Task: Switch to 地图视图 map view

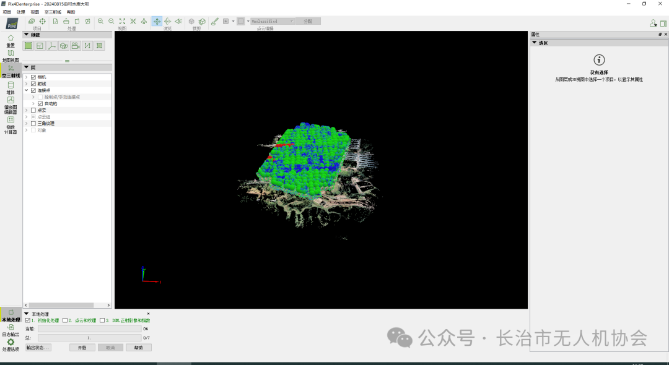Action: point(11,56)
